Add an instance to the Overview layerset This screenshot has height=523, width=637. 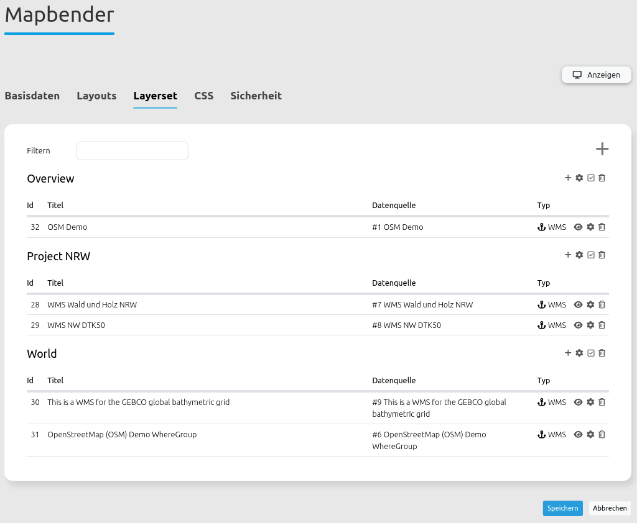click(568, 178)
